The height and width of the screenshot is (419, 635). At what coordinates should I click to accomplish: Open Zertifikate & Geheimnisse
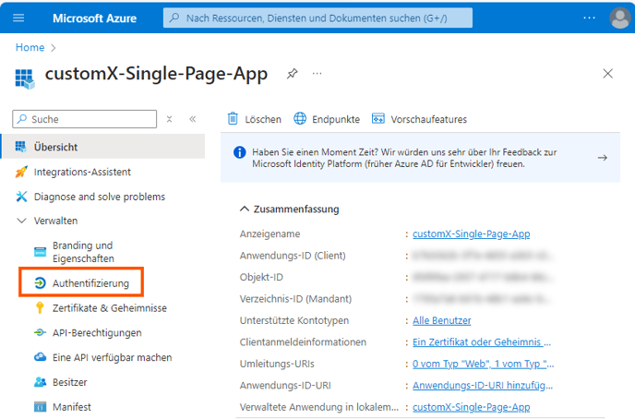(x=109, y=308)
